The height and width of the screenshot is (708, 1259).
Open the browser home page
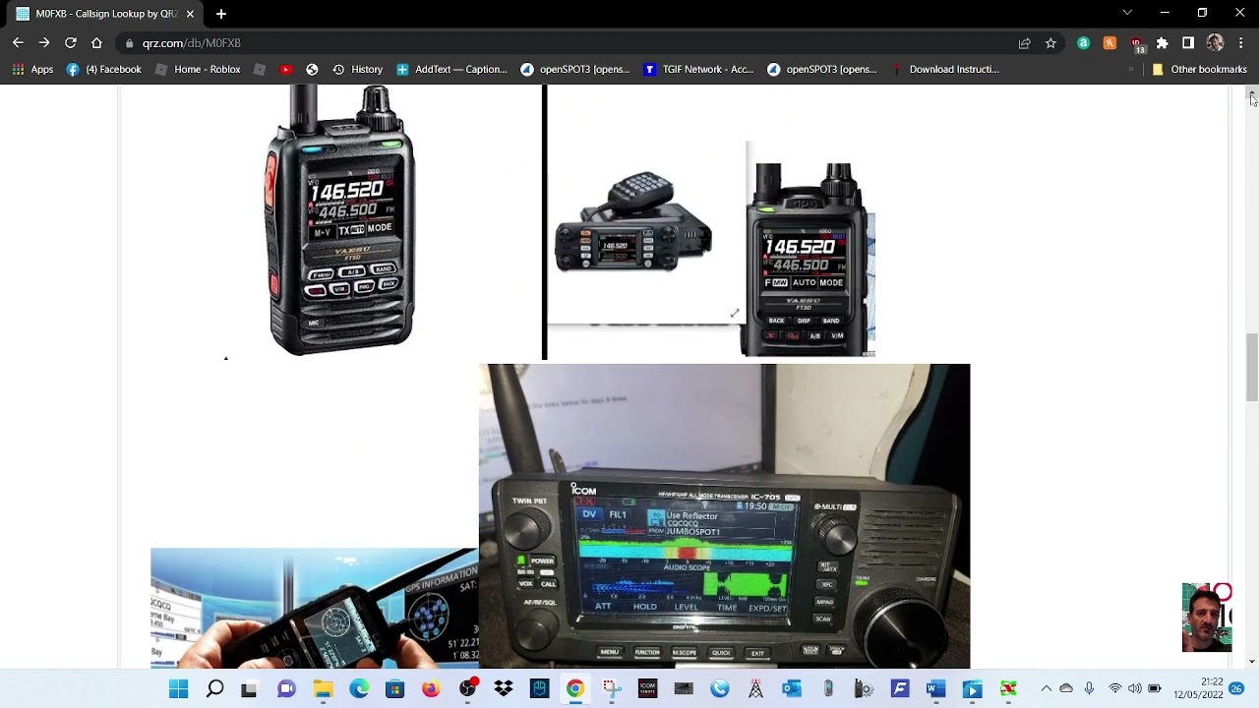pos(96,43)
